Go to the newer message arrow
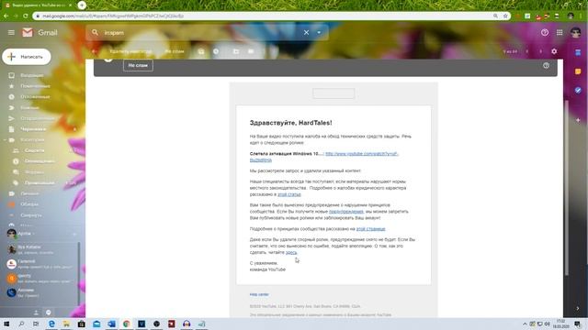Screen dimensions: 588x330 coord(526,51)
